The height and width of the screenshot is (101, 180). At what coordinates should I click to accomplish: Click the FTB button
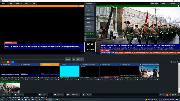[89, 30]
